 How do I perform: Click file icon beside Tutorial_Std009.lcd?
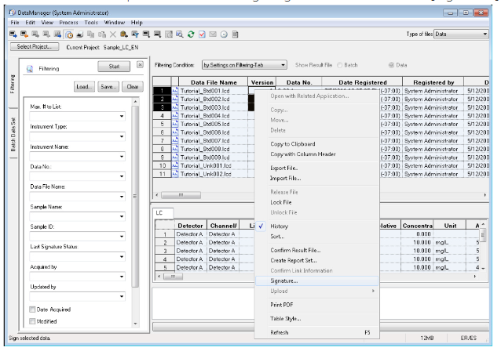pyautogui.click(x=175, y=157)
